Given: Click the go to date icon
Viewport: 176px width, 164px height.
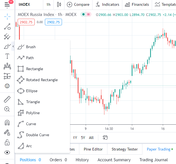Looking at the screenshot, I should pyautogui.click(x=105, y=138).
